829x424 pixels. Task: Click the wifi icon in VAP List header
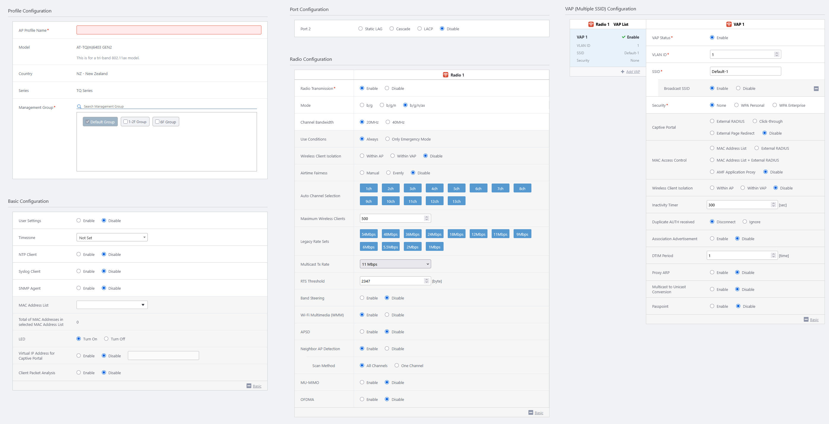(591, 24)
